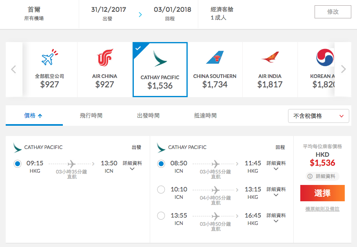Click the red 選擇 select button
The width and height of the screenshot is (357, 247).
[x=322, y=193]
